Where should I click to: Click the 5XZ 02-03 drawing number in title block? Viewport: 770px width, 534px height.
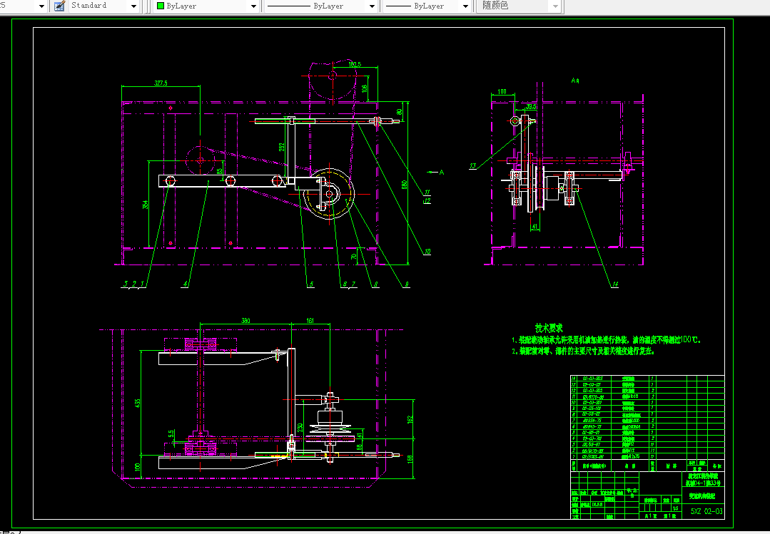(x=706, y=511)
